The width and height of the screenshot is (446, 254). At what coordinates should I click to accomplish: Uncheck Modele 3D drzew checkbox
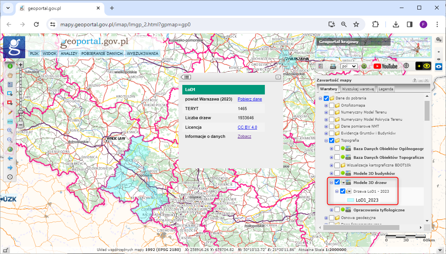coord(337,182)
